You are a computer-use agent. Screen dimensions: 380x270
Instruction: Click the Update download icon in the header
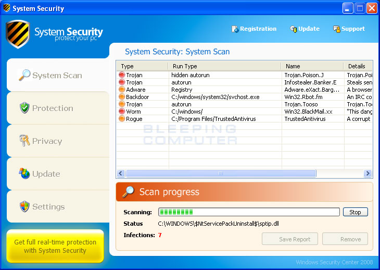294,29
